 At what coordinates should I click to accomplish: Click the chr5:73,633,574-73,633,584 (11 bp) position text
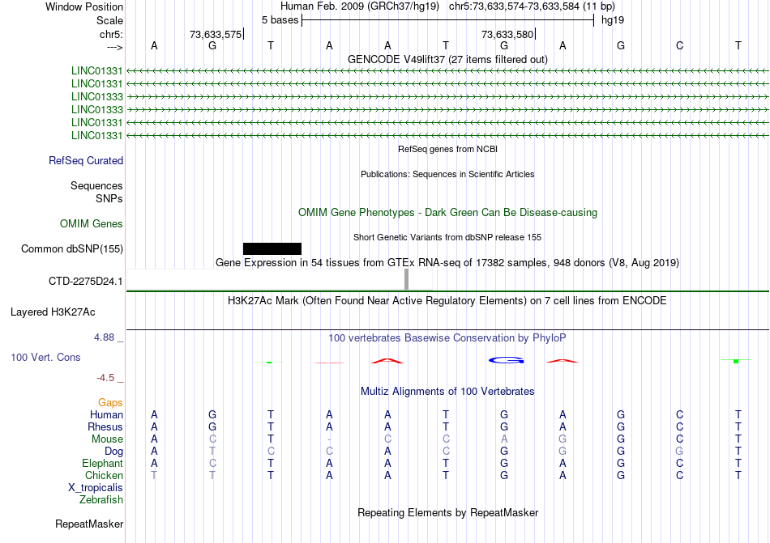click(x=532, y=6)
